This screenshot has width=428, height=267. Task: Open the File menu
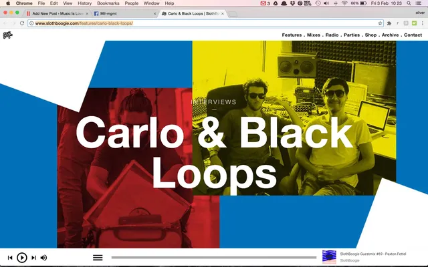click(41, 3)
